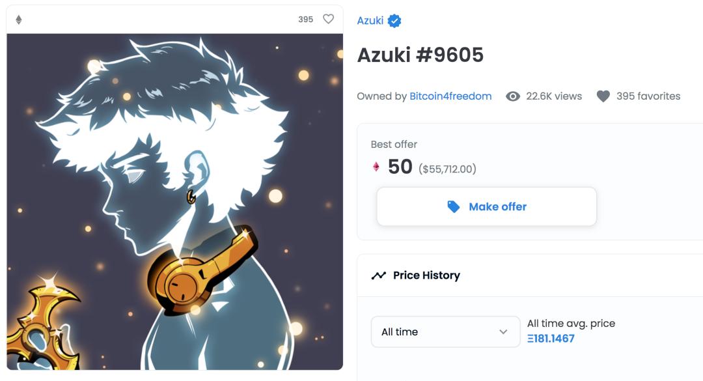Open the Azuki #9605 artwork image
Screen dimensions: 703x381
(x=175, y=201)
